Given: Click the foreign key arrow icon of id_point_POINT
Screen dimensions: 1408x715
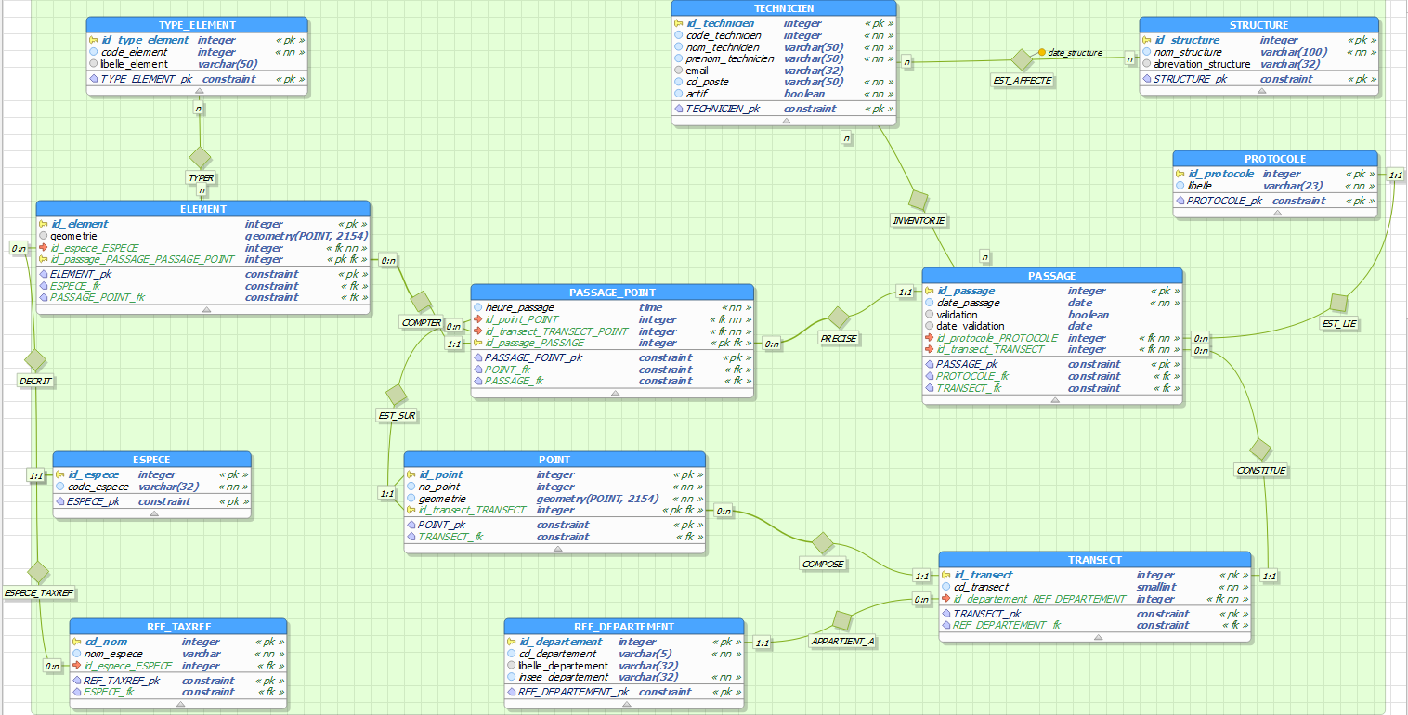Looking at the screenshot, I should tap(478, 319).
